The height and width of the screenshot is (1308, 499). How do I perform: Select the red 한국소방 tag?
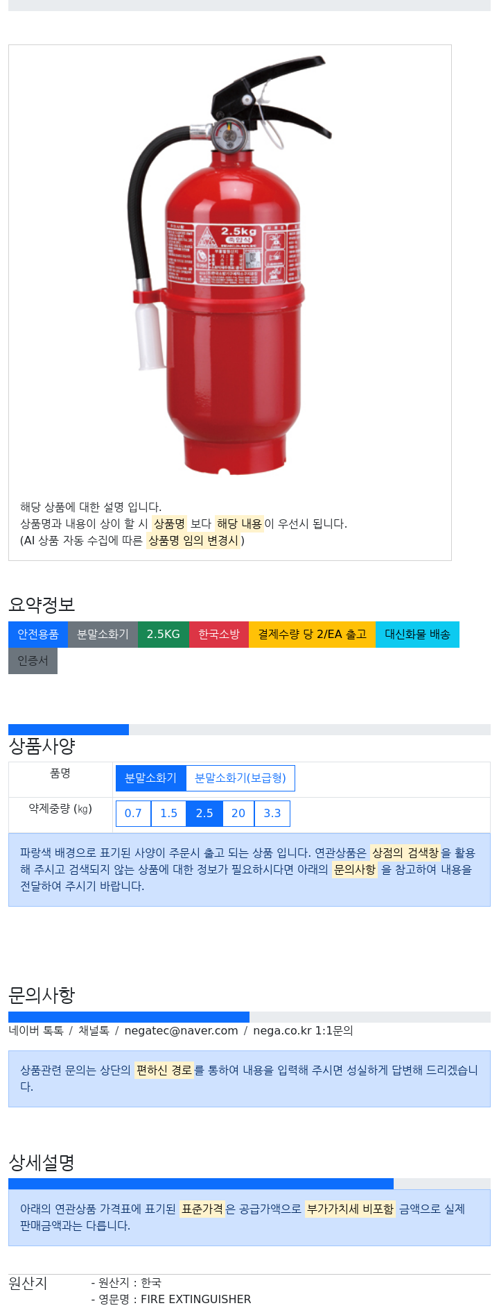coord(219,635)
